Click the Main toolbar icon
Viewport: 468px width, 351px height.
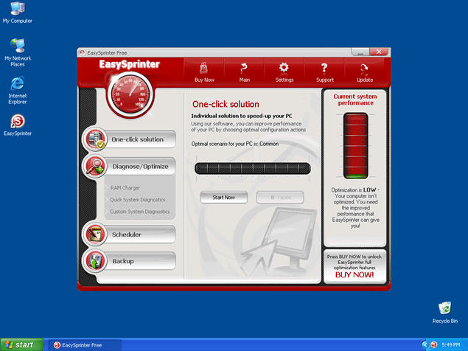tap(244, 71)
